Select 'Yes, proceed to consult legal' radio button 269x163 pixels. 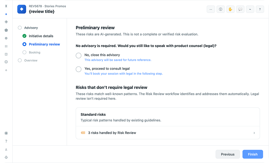(x=79, y=69)
